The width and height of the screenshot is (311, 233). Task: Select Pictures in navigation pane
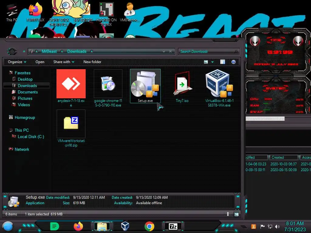pos(25,98)
